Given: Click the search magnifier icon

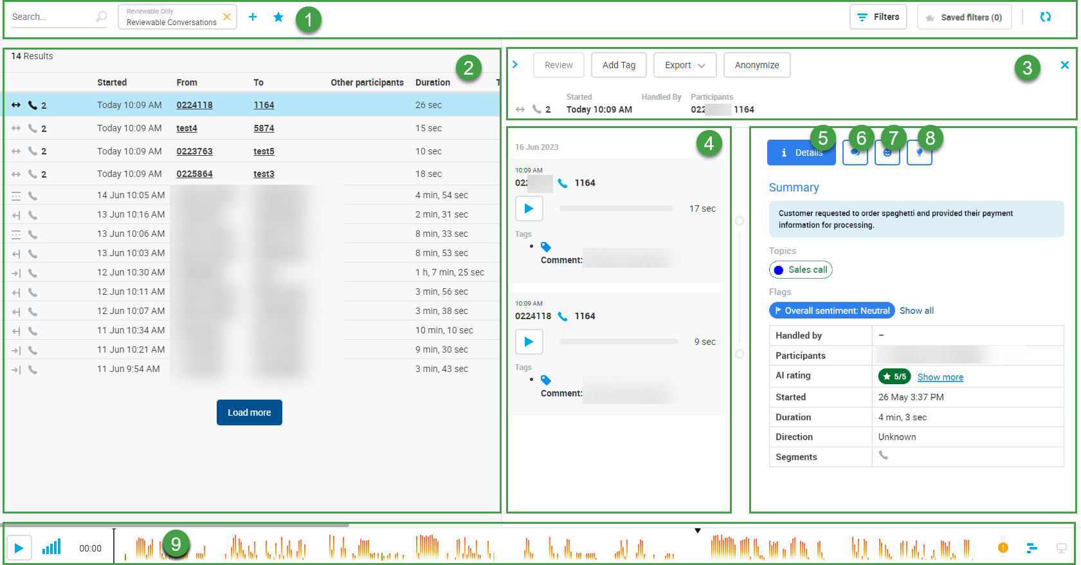Looking at the screenshot, I should click(x=101, y=17).
